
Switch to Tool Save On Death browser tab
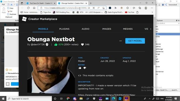tap(41, 3)
